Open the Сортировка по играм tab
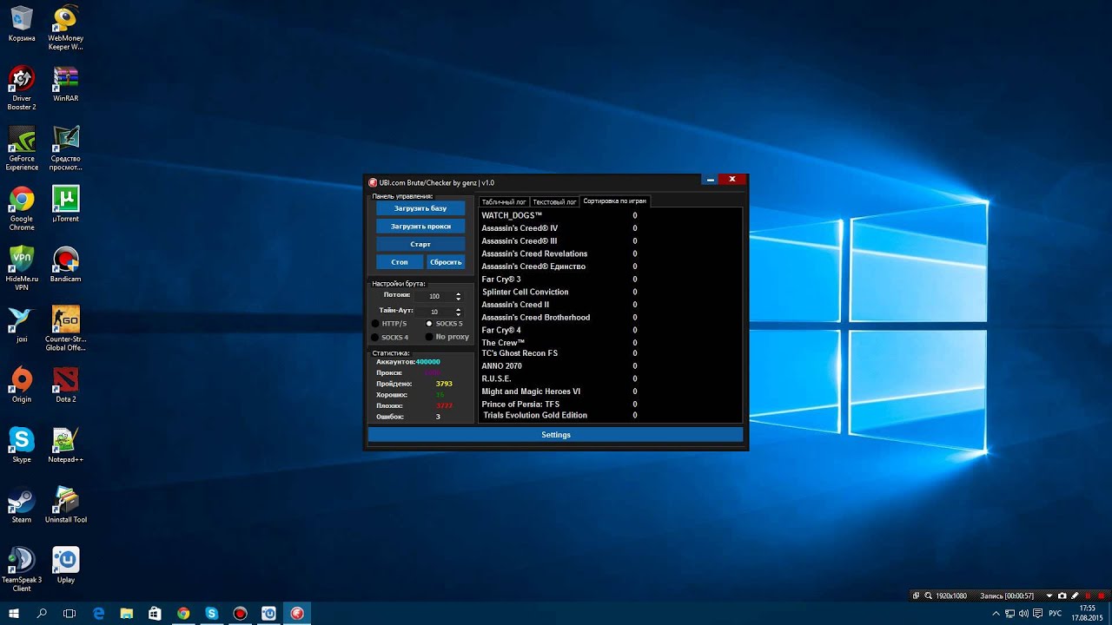Screen dimensions: 1112x625 point(614,201)
